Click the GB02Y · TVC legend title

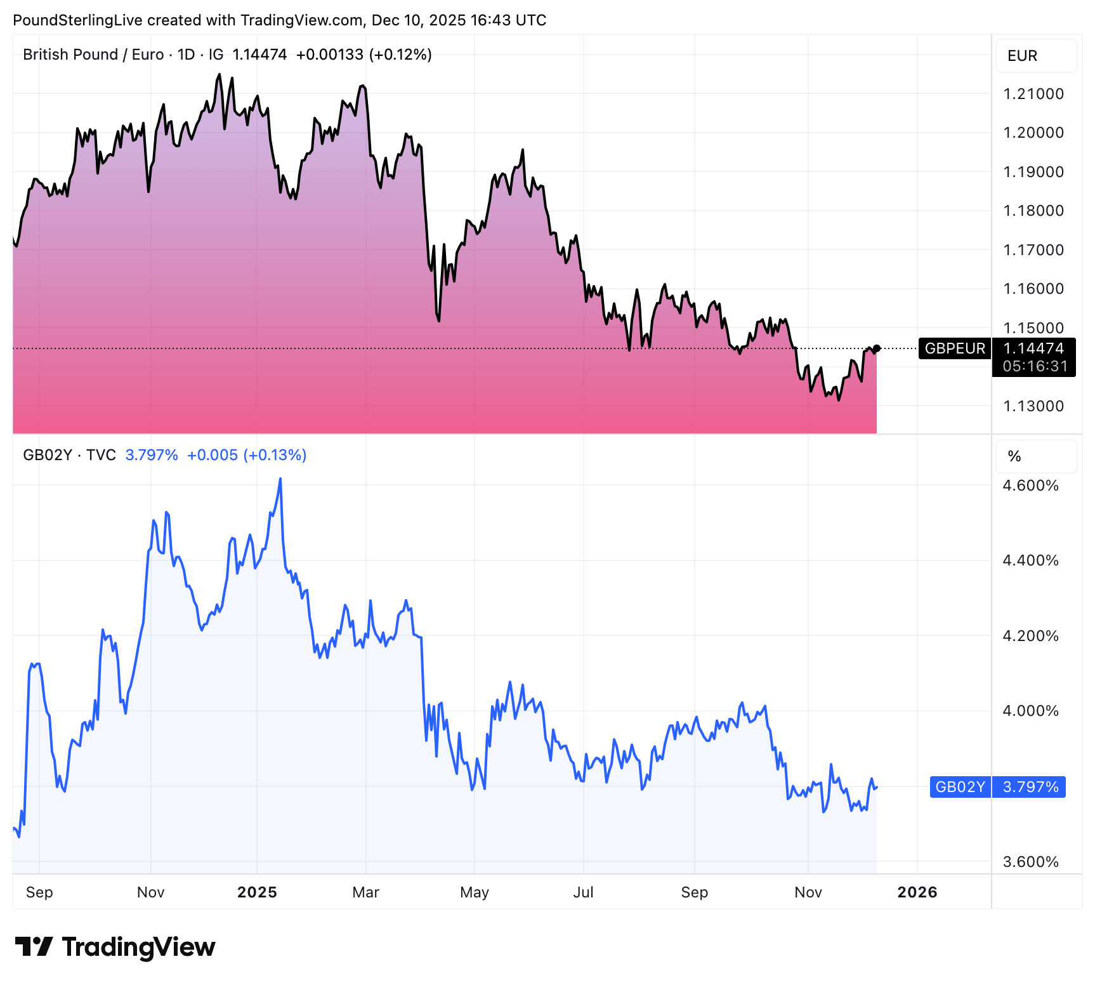pos(69,455)
